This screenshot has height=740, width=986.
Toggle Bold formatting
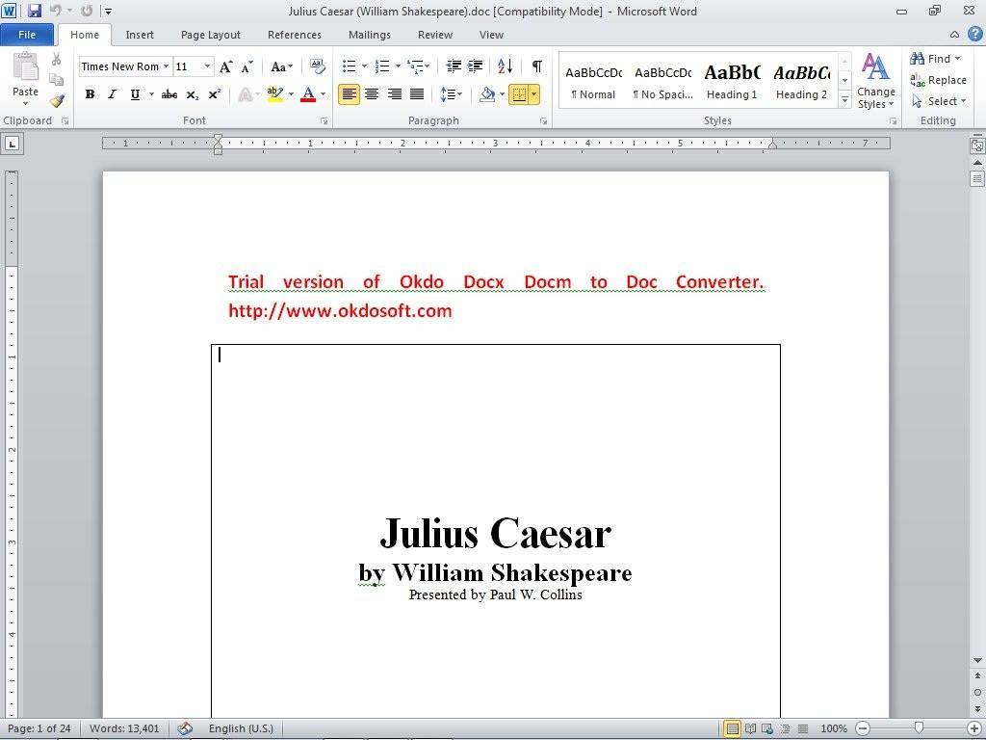tap(90, 94)
